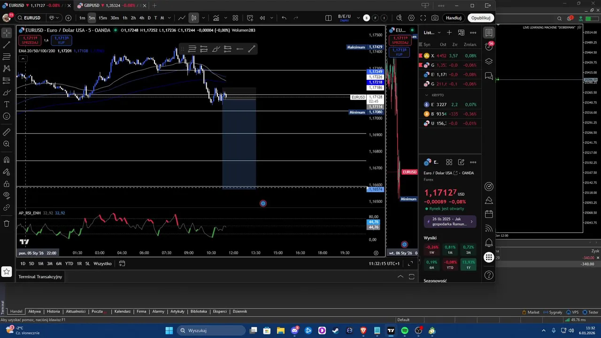Open the indicators button in top toolbar
The image size is (601, 338).
pyautogui.click(x=216, y=18)
